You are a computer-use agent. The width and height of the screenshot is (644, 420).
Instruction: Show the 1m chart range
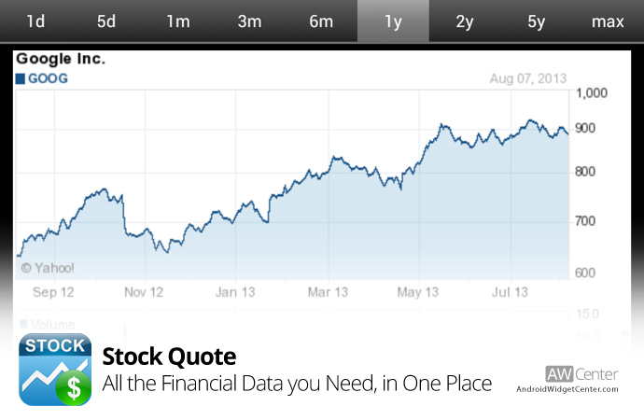[178, 21]
